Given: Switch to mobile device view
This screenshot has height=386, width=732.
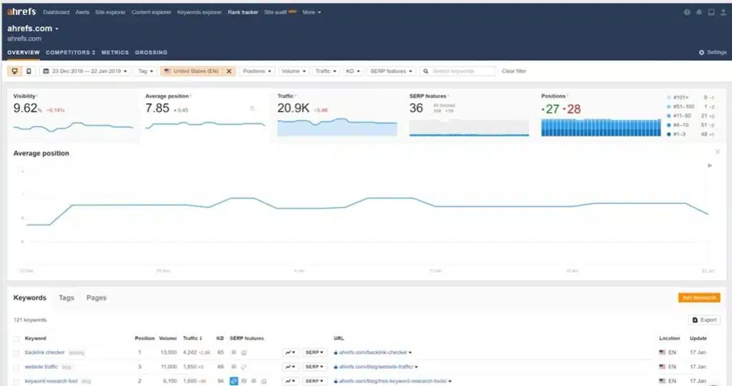Looking at the screenshot, I should click(29, 71).
